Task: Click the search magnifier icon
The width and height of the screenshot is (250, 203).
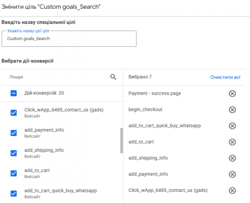Action: [113, 77]
